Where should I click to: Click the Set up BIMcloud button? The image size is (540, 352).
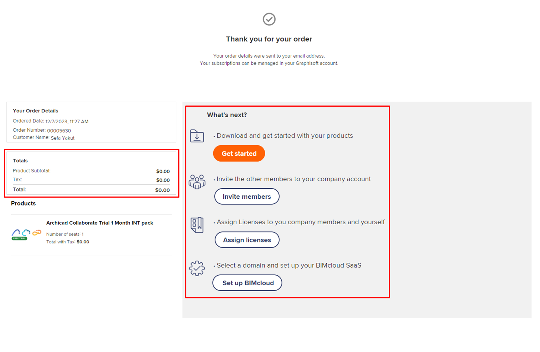[x=247, y=283]
